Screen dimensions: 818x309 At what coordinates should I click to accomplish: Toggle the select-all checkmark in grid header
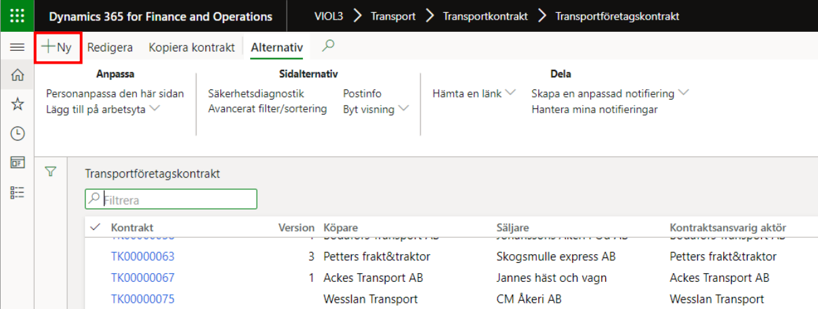click(95, 227)
